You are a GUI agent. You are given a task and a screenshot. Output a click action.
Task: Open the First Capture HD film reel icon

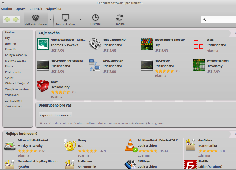[x=95, y=44]
